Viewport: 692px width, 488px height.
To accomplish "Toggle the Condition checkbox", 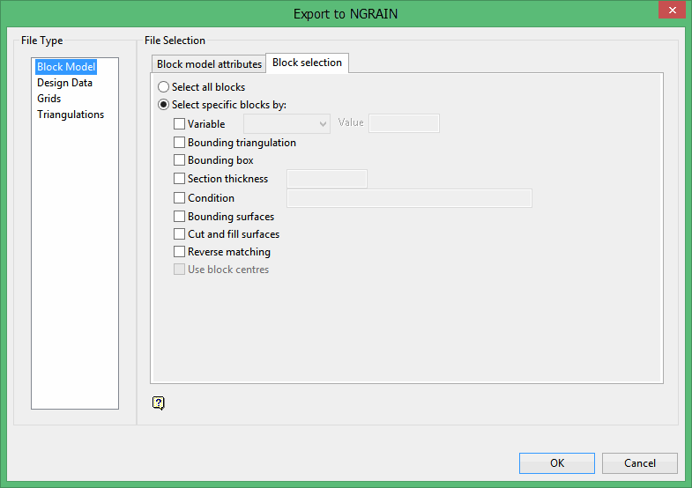I will [179, 198].
